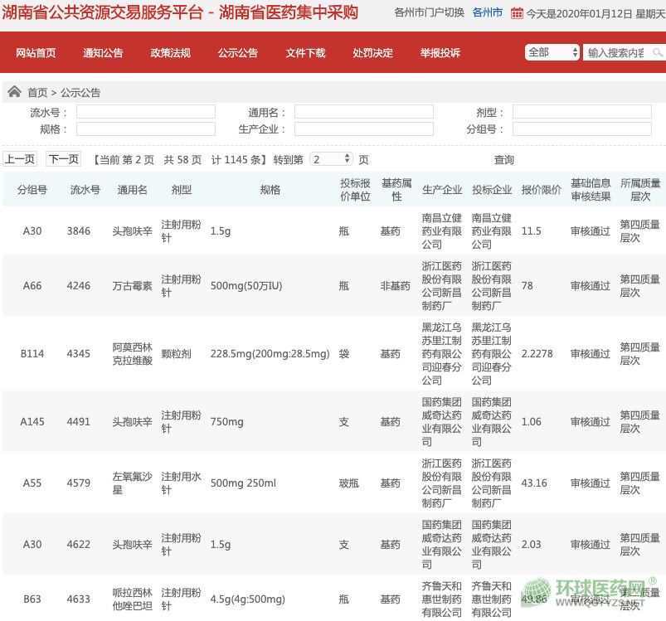This screenshot has width=666, height=621.
Task: Click the calendar icon beside today's date
Action: pos(517,13)
